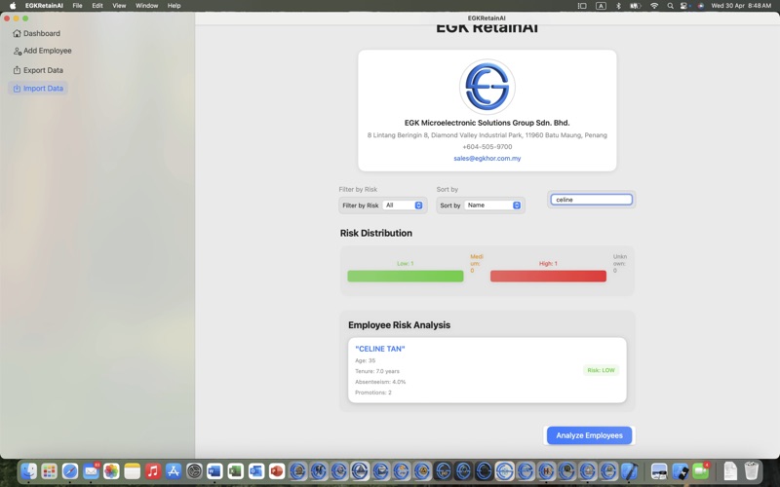
Task: Click the 'Age: 35' text
Action: point(365,360)
